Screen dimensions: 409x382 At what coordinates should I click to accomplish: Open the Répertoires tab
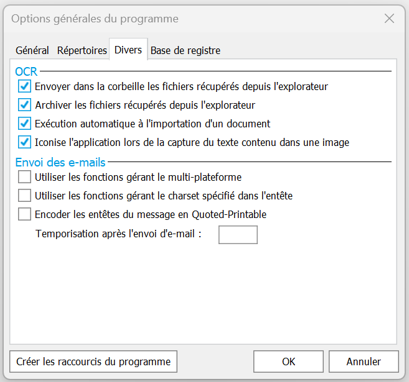(82, 50)
